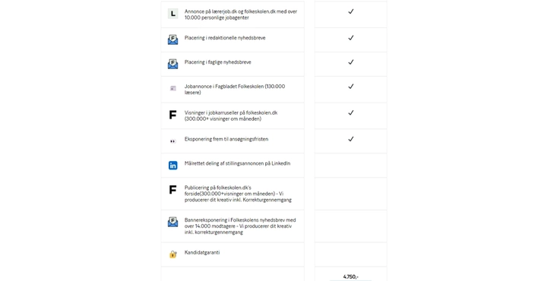Viewport: 535px width, 281px height.
Task: Select the Kandidatgaranti text
Action: tap(202, 252)
